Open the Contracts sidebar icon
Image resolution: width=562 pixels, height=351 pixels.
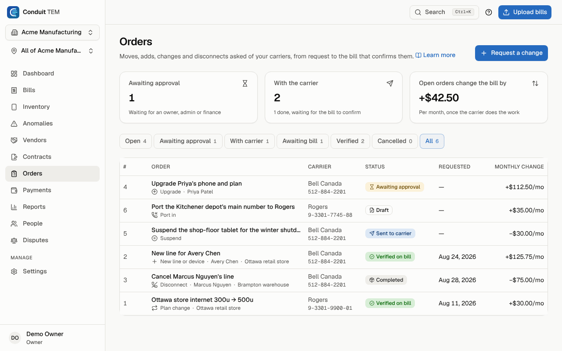pyautogui.click(x=14, y=157)
